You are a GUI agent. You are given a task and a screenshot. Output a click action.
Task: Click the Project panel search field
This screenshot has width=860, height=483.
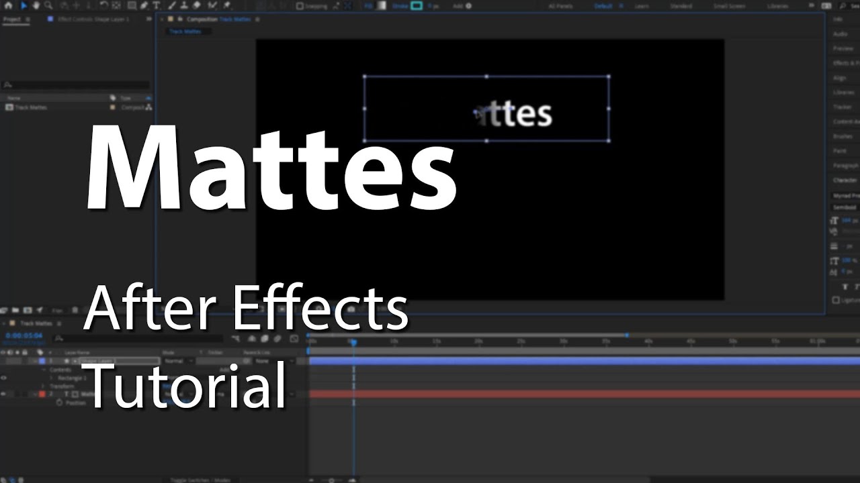76,85
